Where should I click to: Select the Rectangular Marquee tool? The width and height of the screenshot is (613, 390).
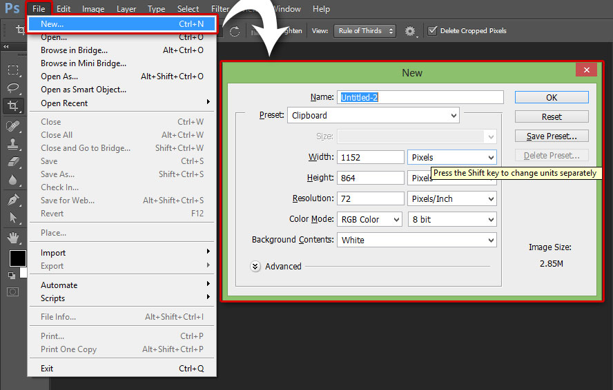[x=13, y=70]
